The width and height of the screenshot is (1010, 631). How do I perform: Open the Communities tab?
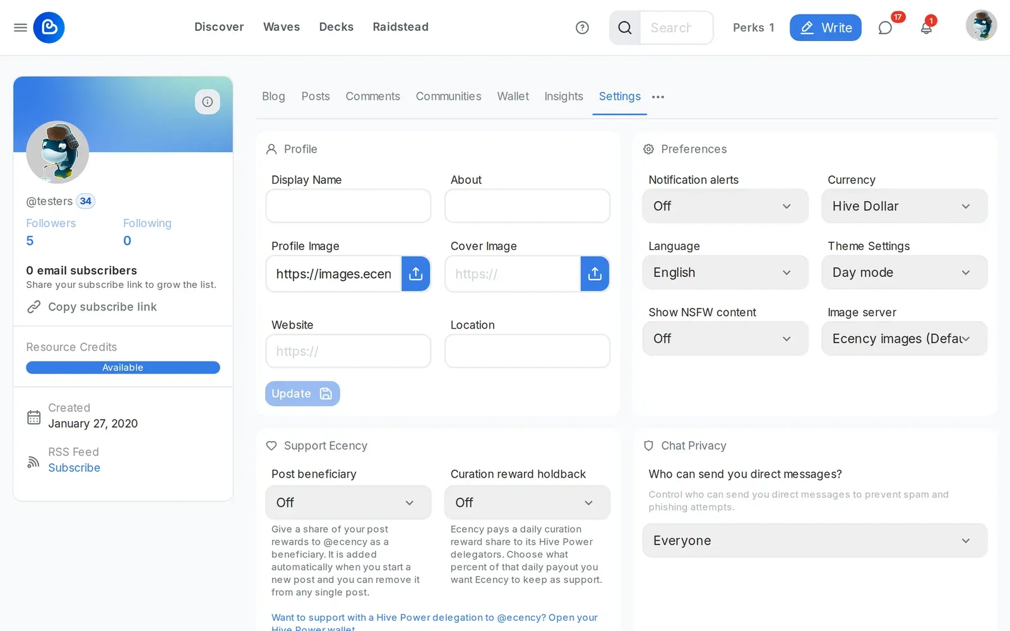[x=448, y=97]
